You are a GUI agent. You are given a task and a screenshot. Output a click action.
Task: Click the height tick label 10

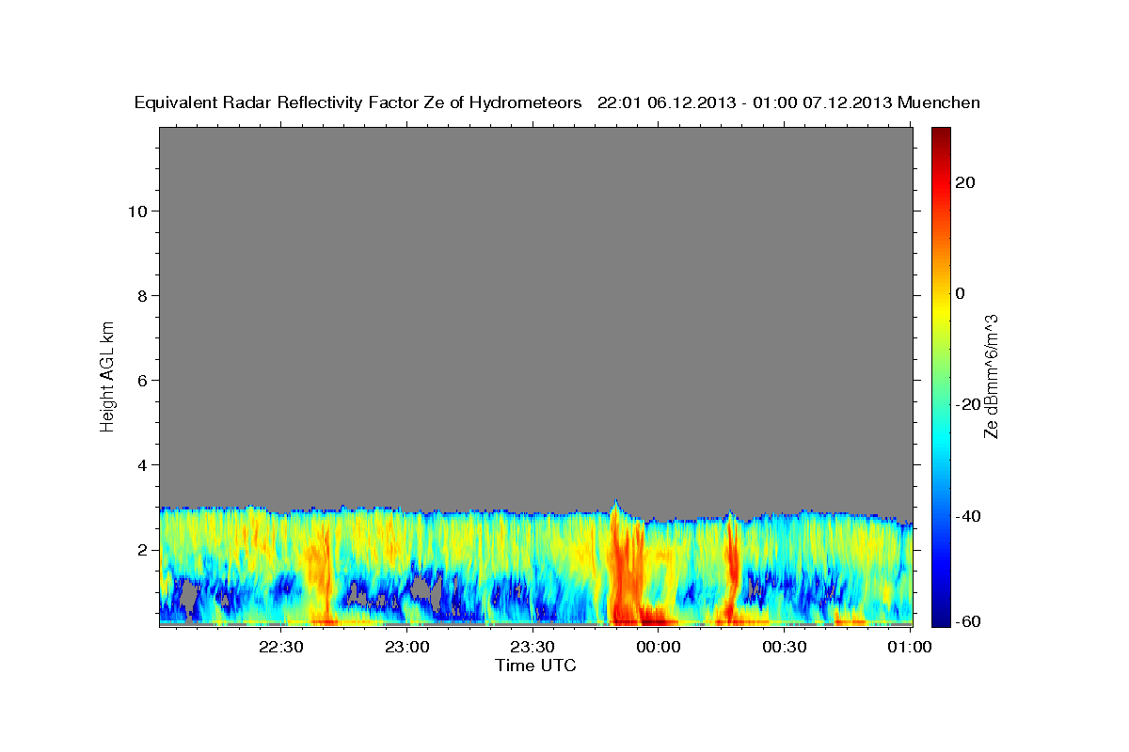pyautogui.click(x=137, y=211)
